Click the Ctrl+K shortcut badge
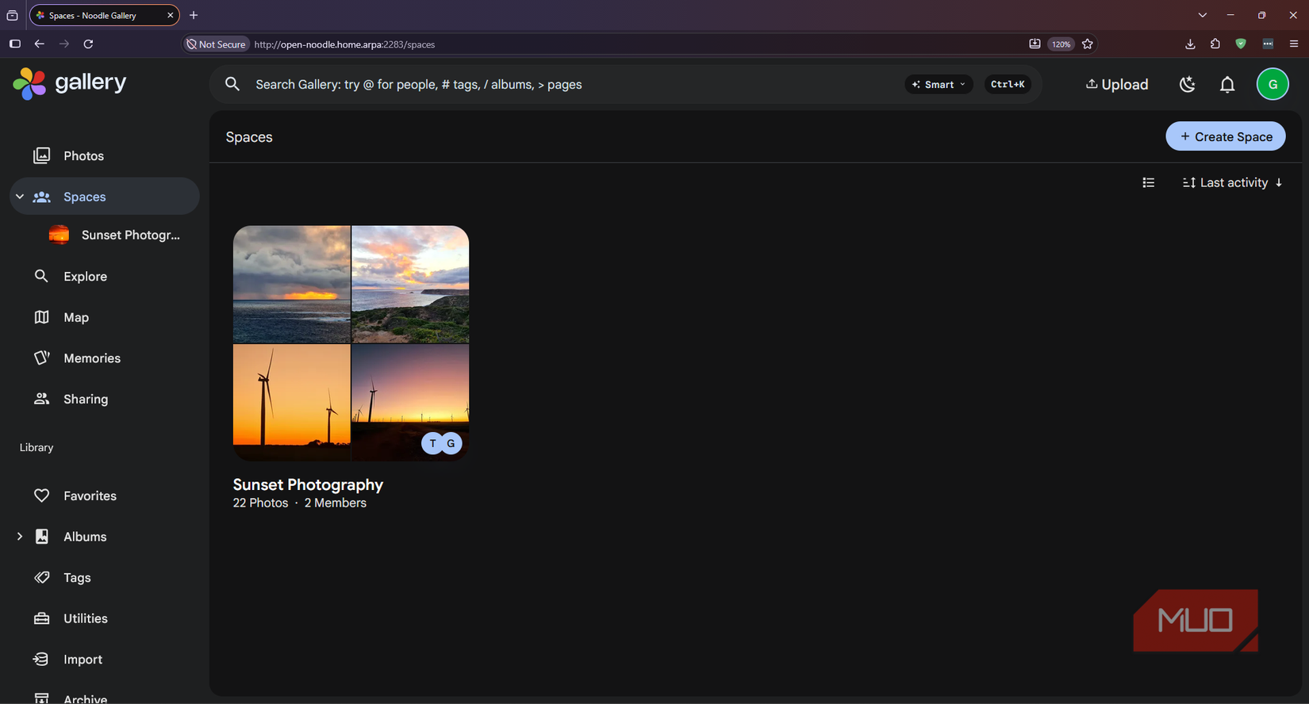 point(1008,84)
